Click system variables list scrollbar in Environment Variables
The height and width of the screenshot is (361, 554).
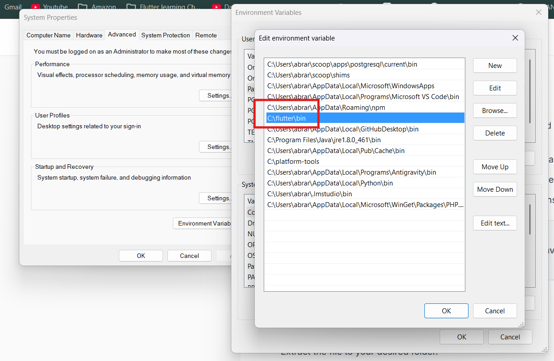[530, 219]
